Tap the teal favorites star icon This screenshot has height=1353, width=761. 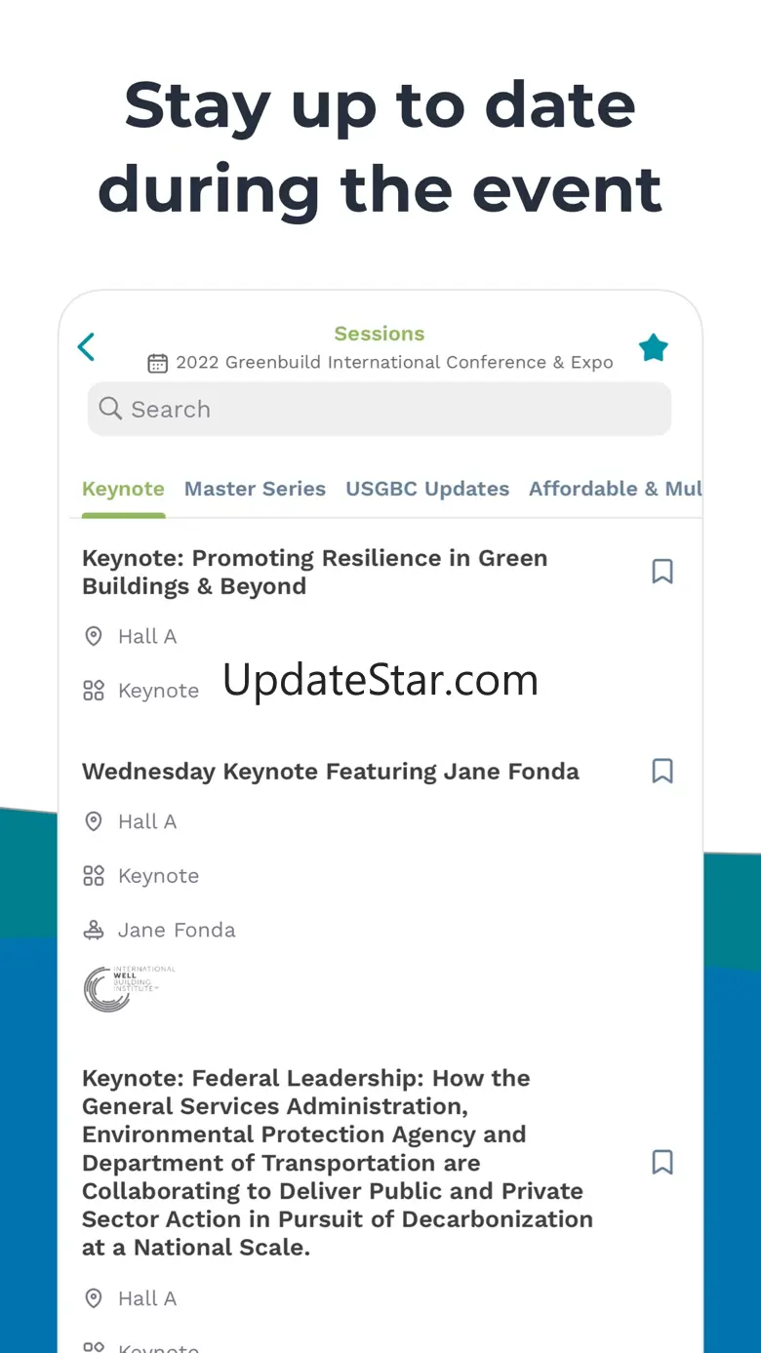coord(653,347)
